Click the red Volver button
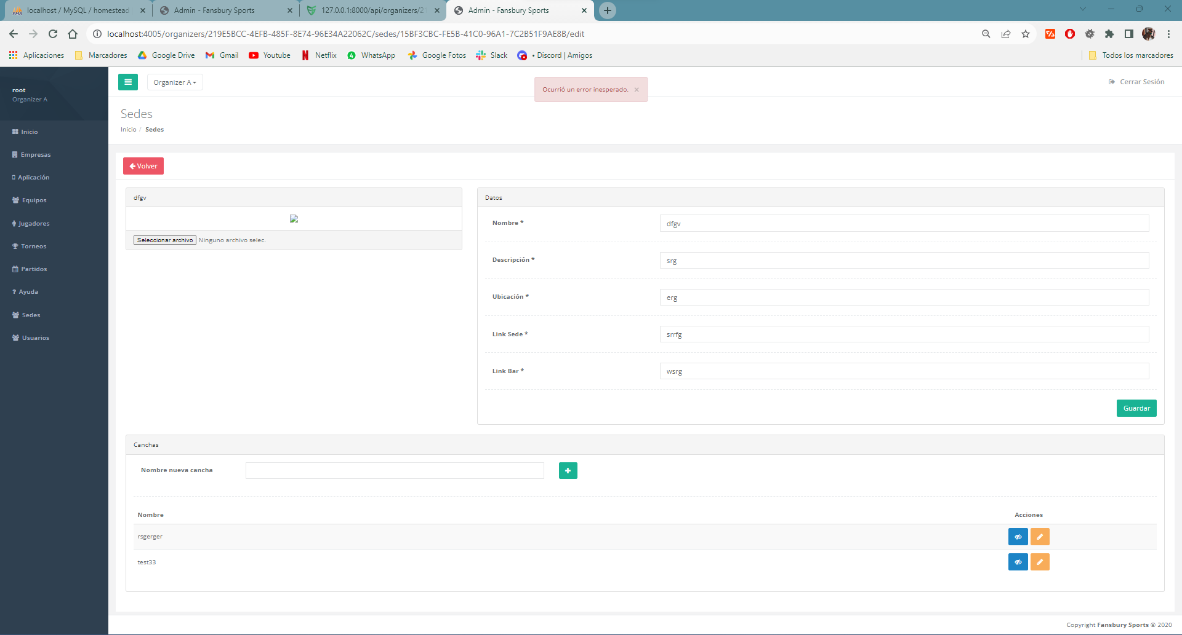1182x635 pixels. pyautogui.click(x=143, y=166)
